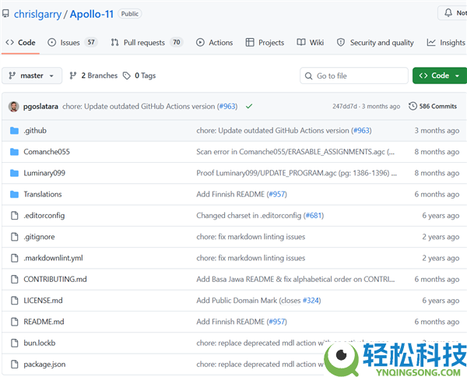Expand the master branch dropdown
Viewport: 467px width, 377px height.
click(32, 76)
